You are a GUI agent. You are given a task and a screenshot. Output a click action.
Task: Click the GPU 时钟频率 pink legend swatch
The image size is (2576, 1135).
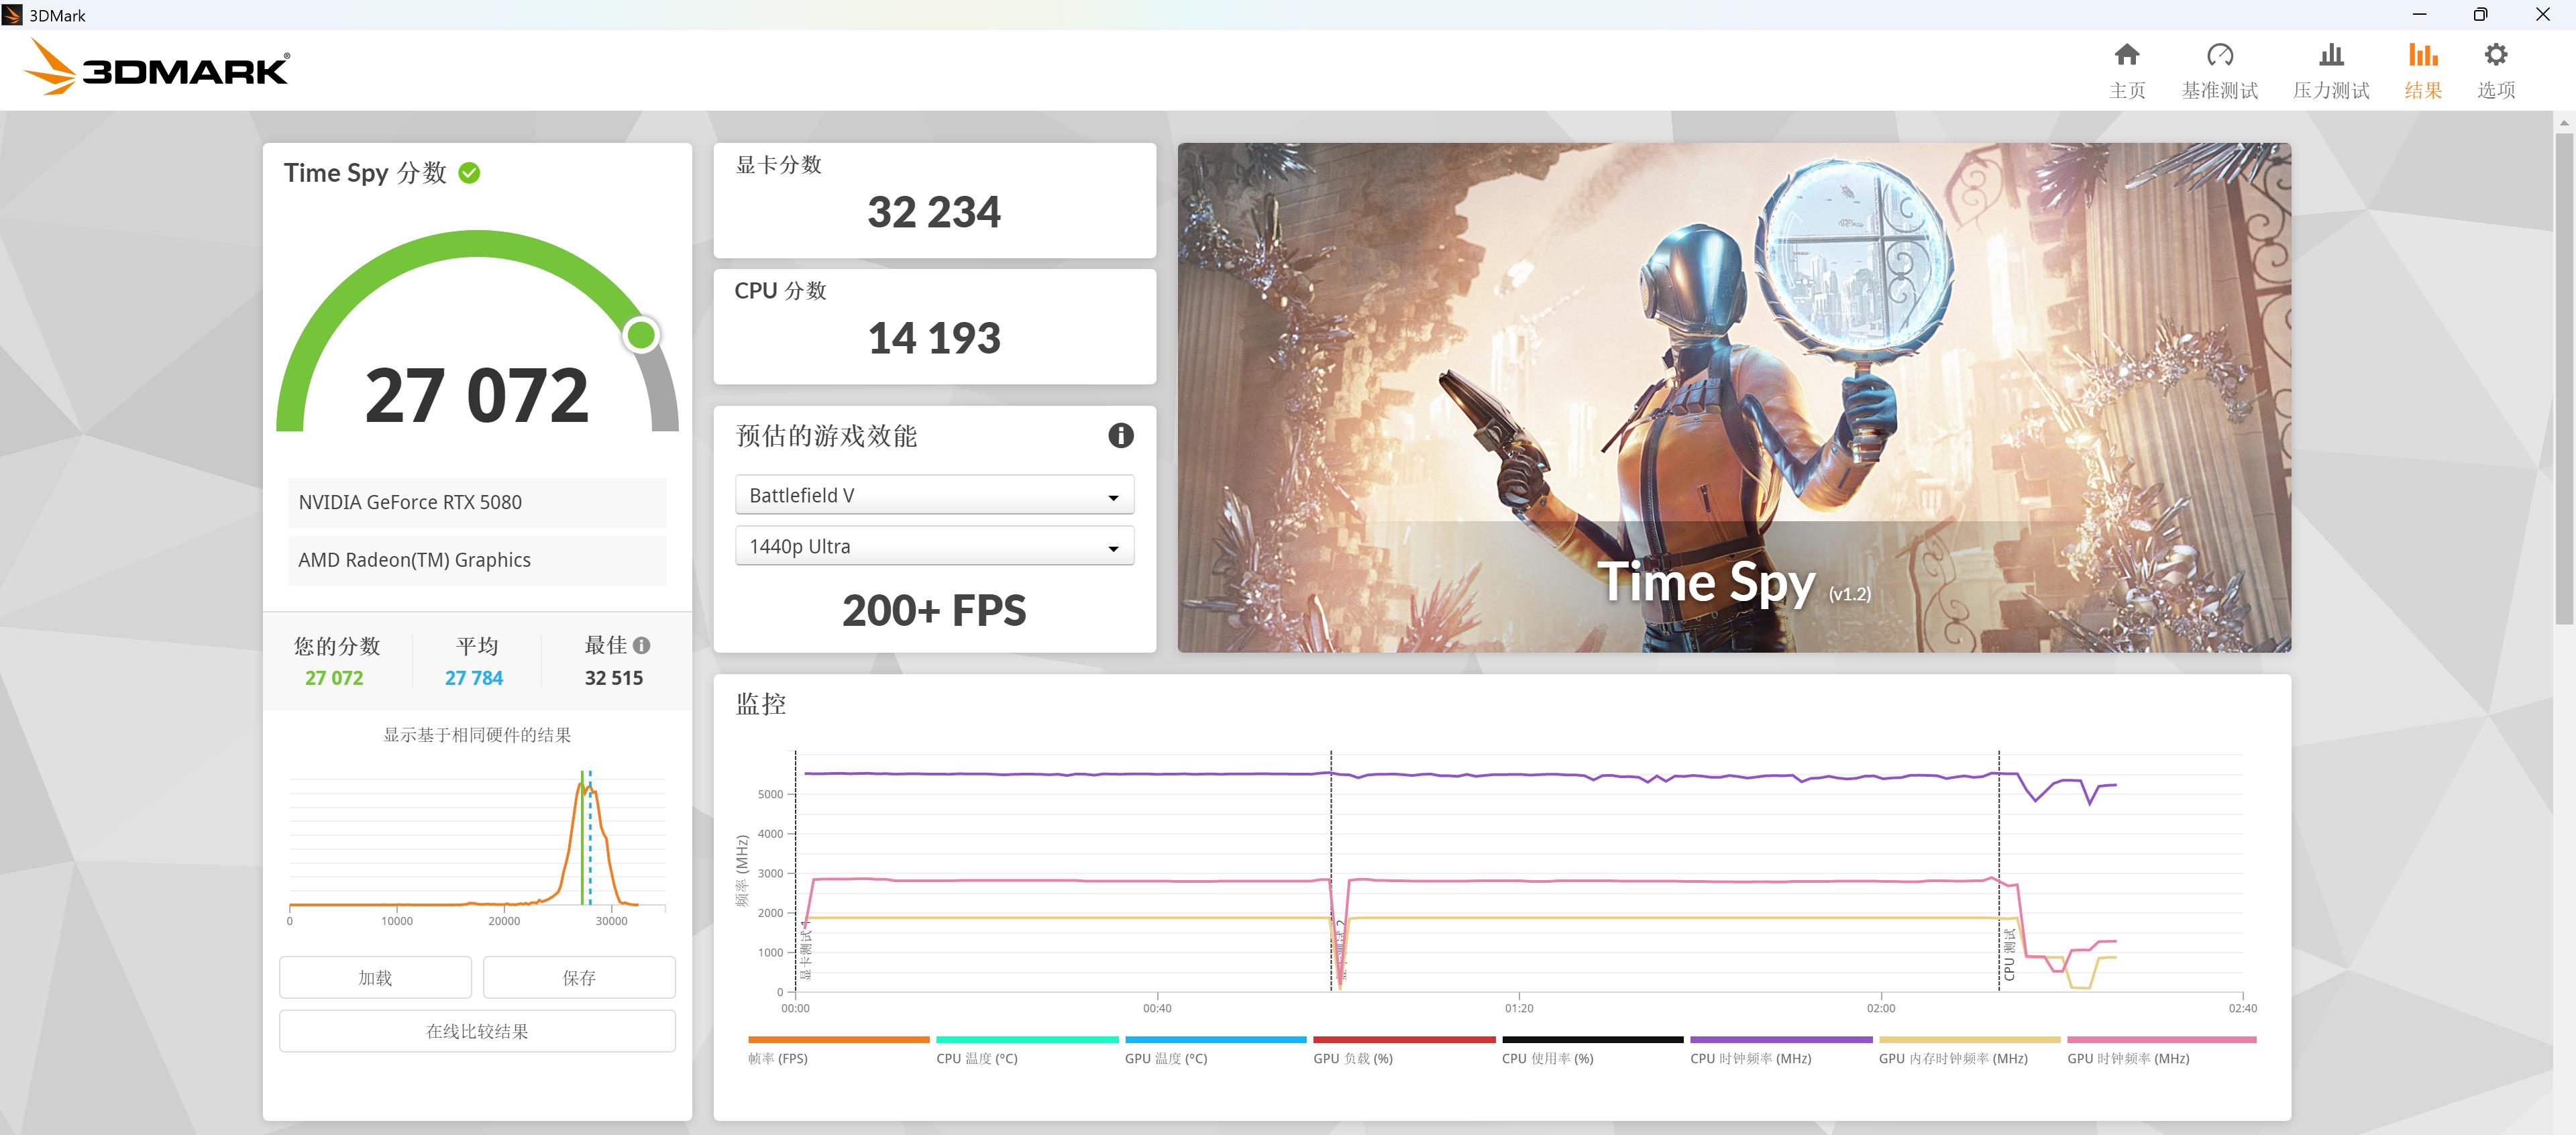(2161, 1040)
